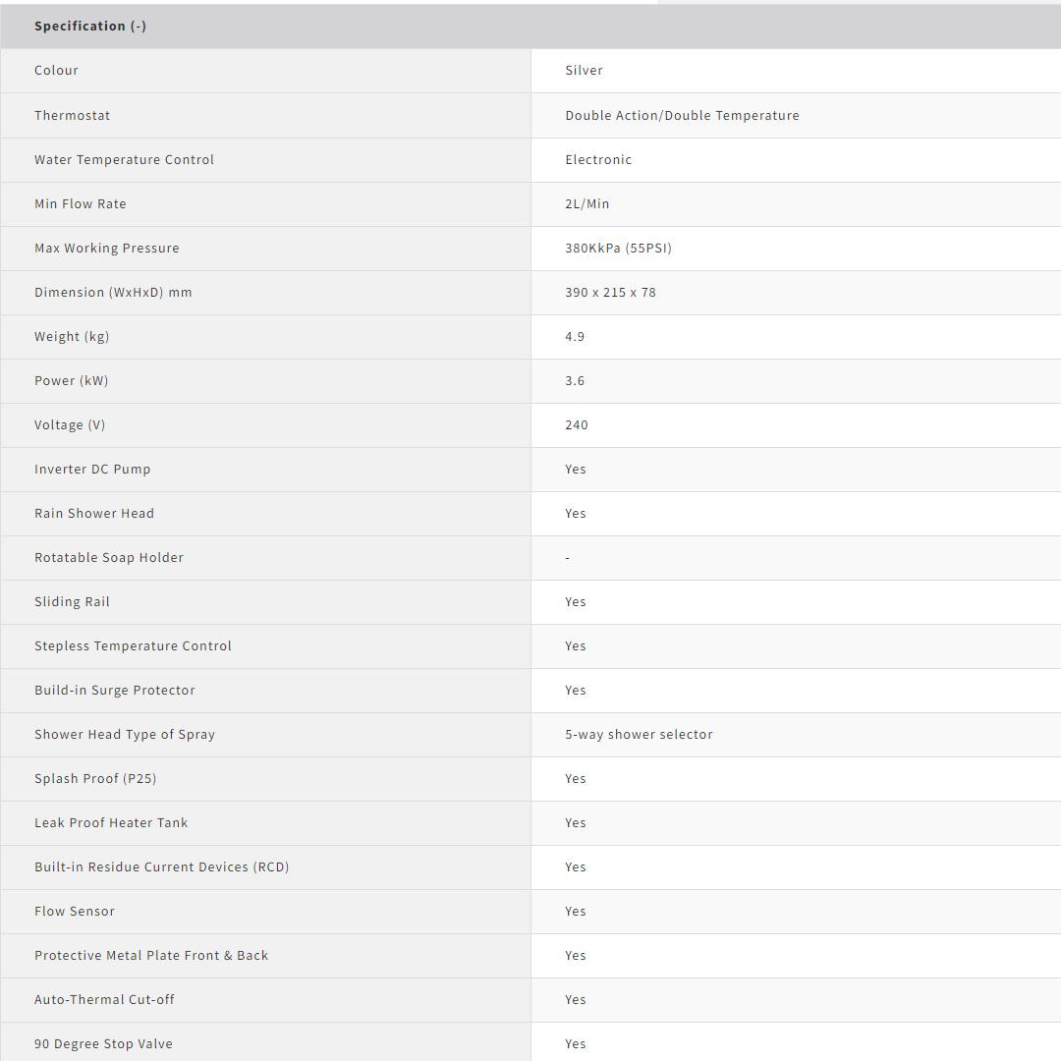Image resolution: width=1061 pixels, height=1061 pixels.
Task: Click the Colour row label
Action: 56,71
